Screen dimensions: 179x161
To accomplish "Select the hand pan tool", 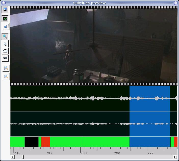I will coord(5,51).
